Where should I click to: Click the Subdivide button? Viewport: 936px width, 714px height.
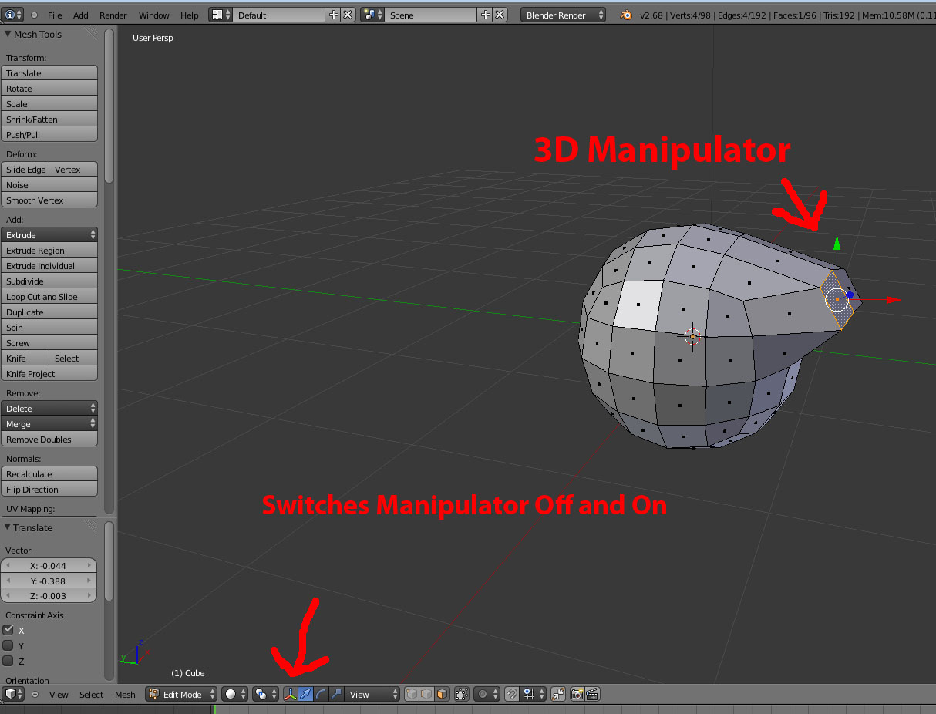click(x=49, y=281)
